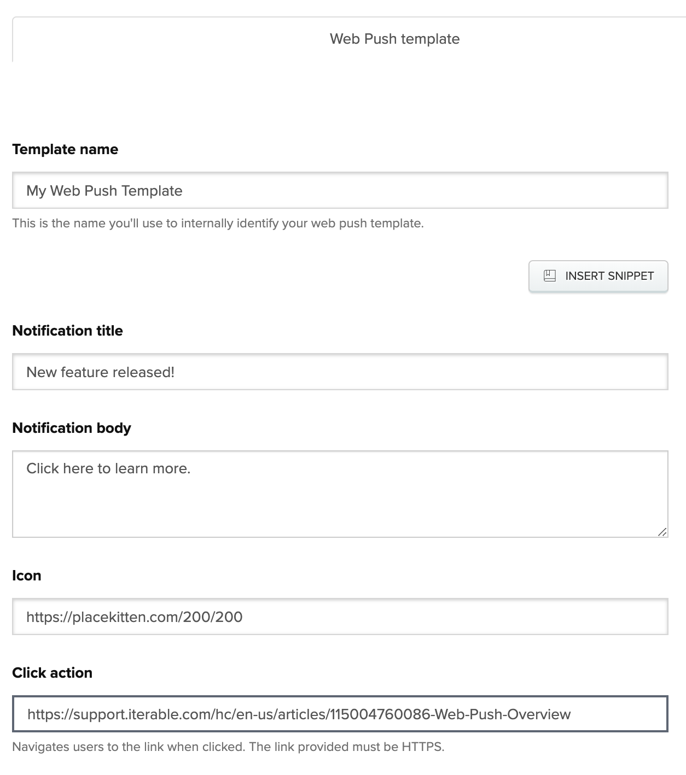Screen dimensions: 686x775
Task: Click the 'Navigates users to the link' hint sentence
Action: click(129, 747)
